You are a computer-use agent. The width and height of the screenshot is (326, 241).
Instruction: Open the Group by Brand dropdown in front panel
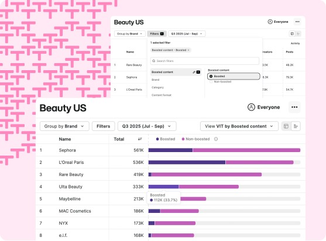(64, 126)
